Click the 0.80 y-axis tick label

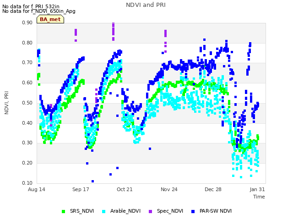click(27, 43)
